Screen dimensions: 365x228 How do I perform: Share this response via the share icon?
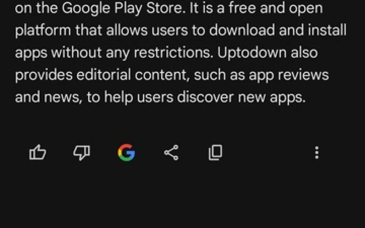pos(171,153)
